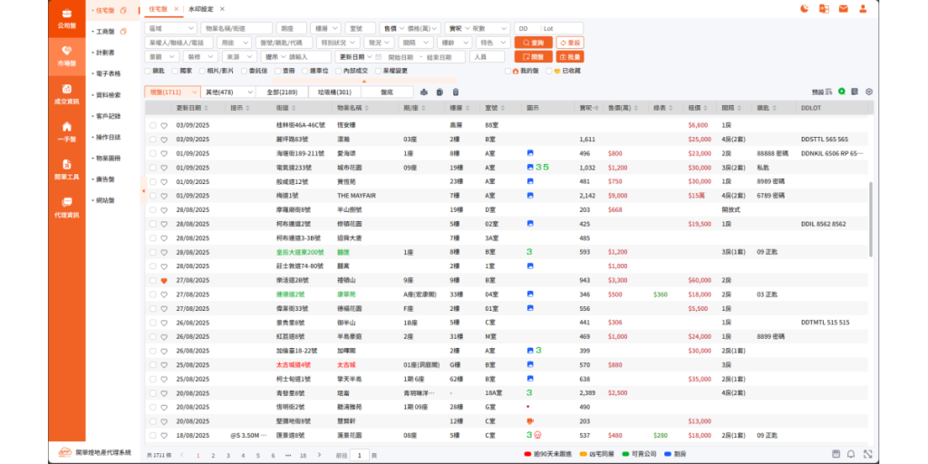Image resolution: width=928 pixels, height=464 pixels.
Task: Click the fullscreen icon at bottom right
Action: click(867, 454)
